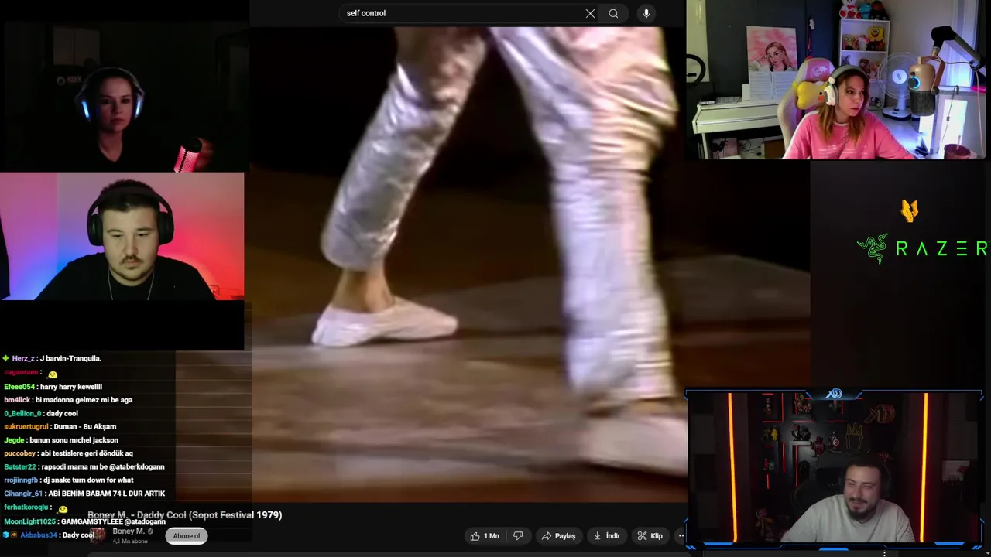Click the Boney M. channel avatar
Image resolution: width=991 pixels, height=557 pixels.
[x=98, y=535]
